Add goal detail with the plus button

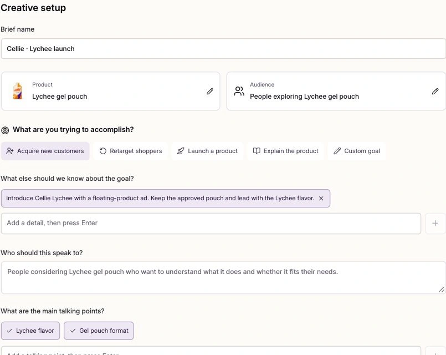tap(435, 224)
